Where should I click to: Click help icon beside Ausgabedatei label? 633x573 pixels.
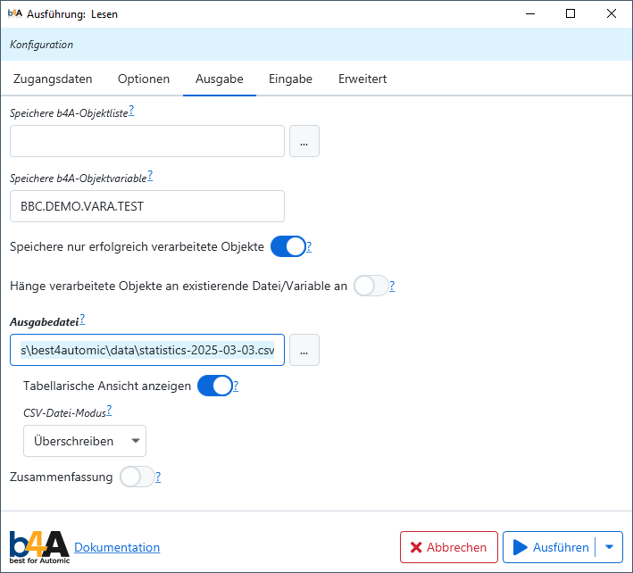point(82,318)
